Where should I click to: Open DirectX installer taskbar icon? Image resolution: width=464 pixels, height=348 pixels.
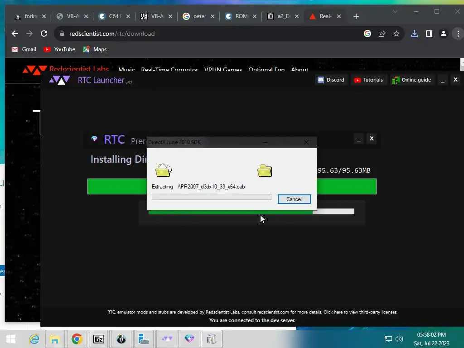(x=211, y=339)
